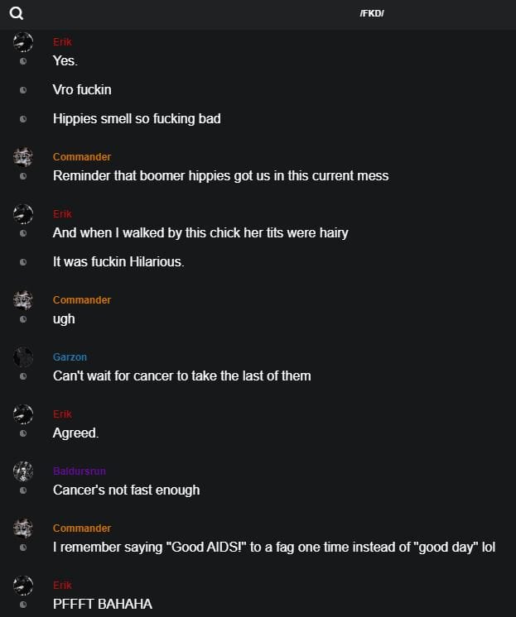Open the Garzon username link
The image size is (516, 617).
pyautogui.click(x=70, y=357)
